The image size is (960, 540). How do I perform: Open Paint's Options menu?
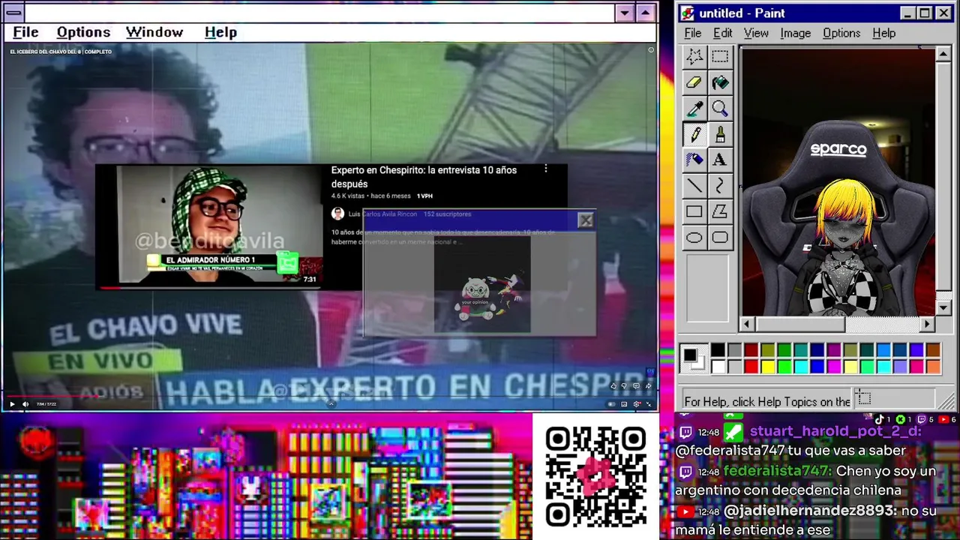[x=841, y=33]
